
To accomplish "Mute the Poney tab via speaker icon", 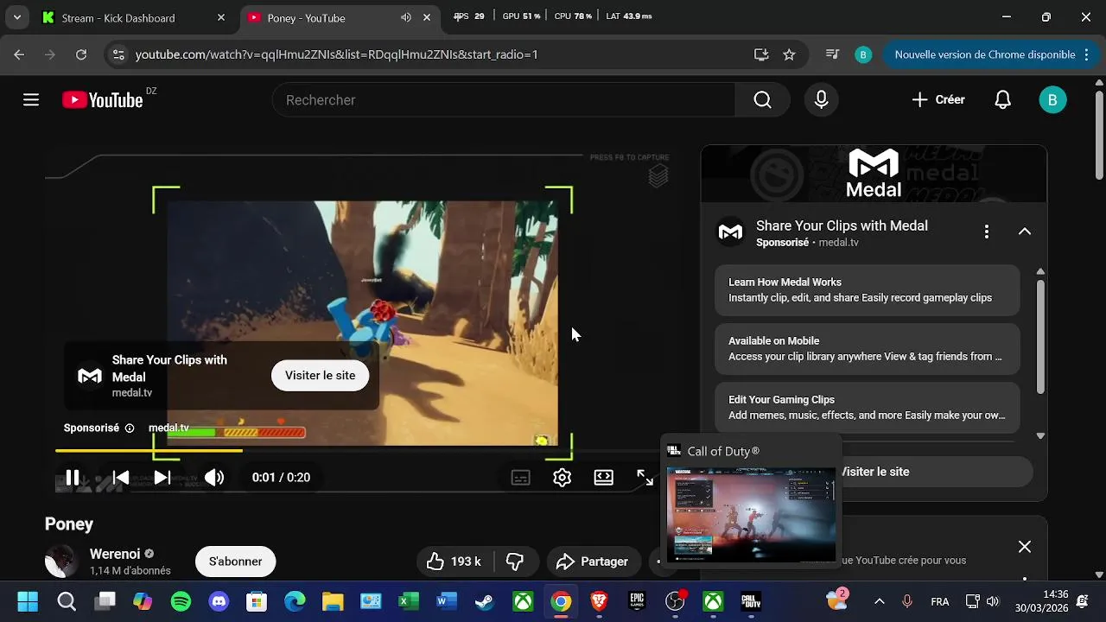I will [x=406, y=17].
